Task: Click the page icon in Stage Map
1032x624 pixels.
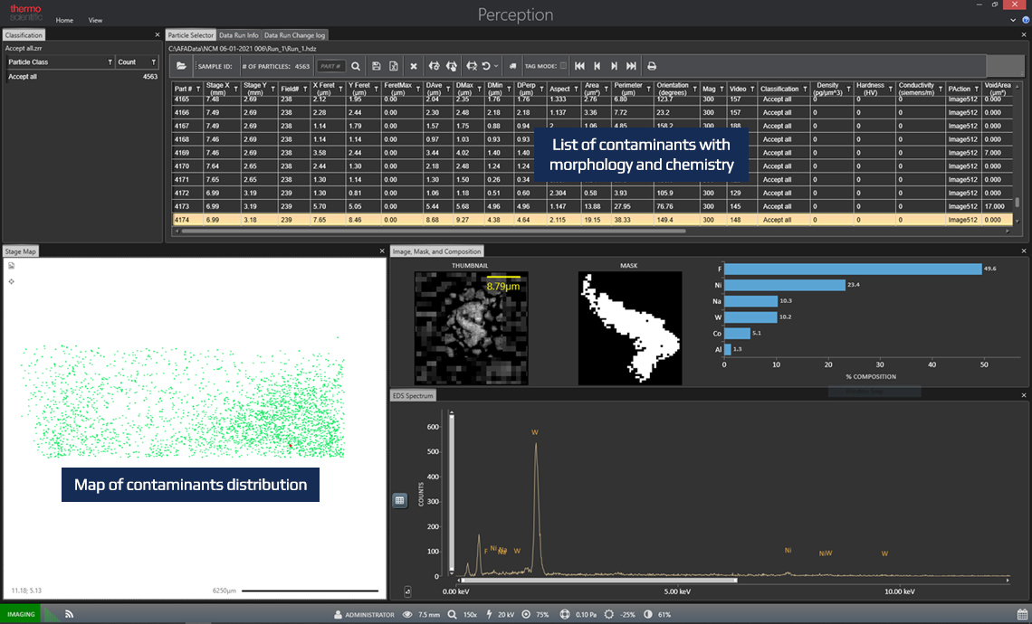Action: [11, 266]
